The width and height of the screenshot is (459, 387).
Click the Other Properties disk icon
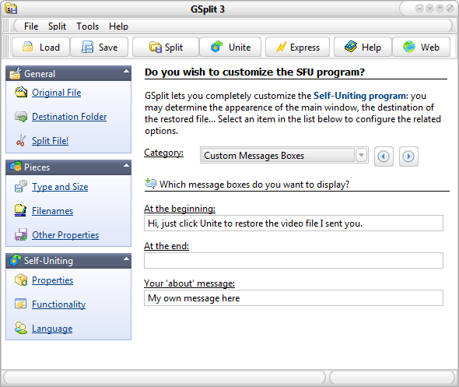coord(21,234)
